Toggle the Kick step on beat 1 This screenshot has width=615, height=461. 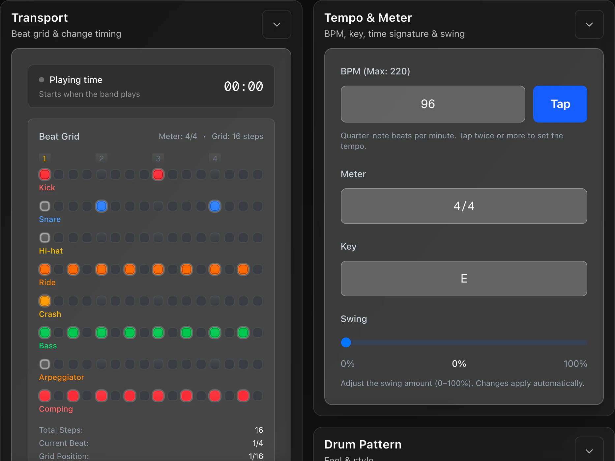point(45,175)
